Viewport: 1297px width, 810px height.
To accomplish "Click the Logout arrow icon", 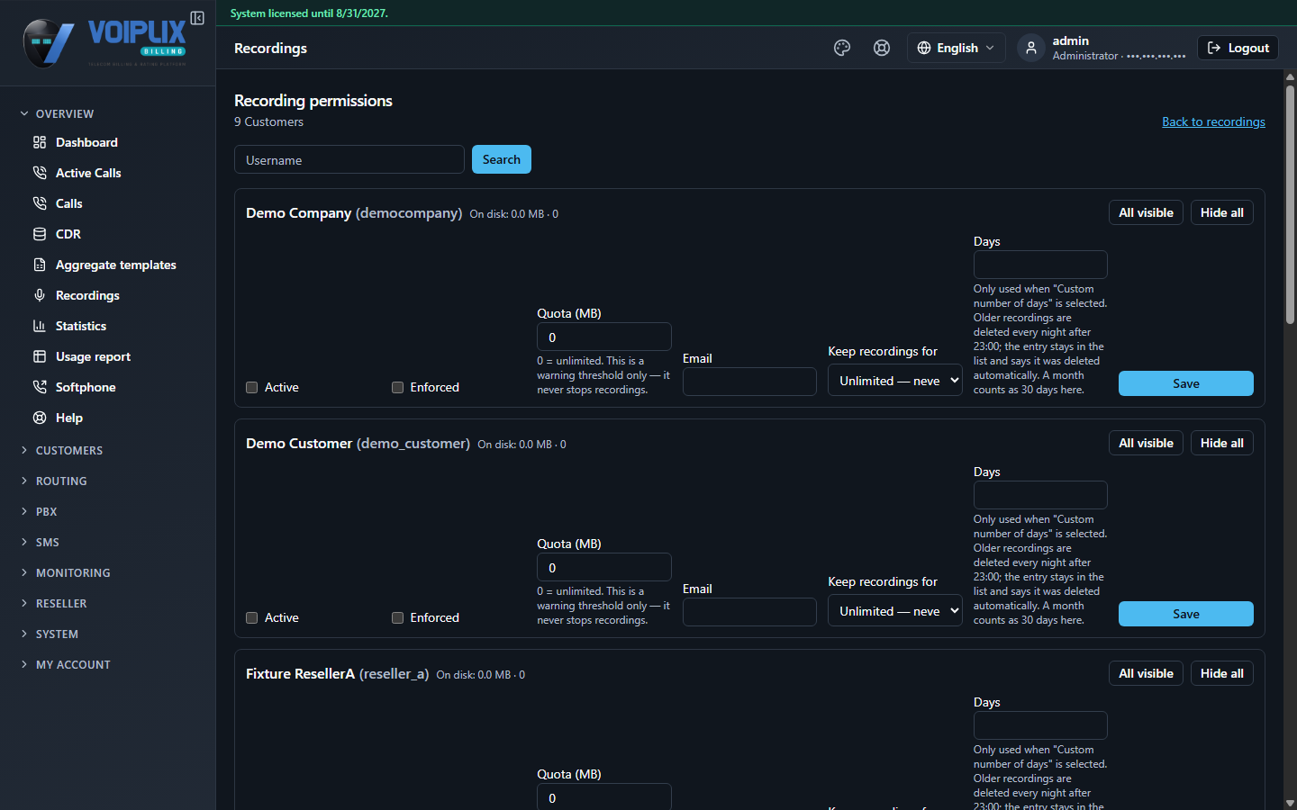I will click(x=1214, y=48).
